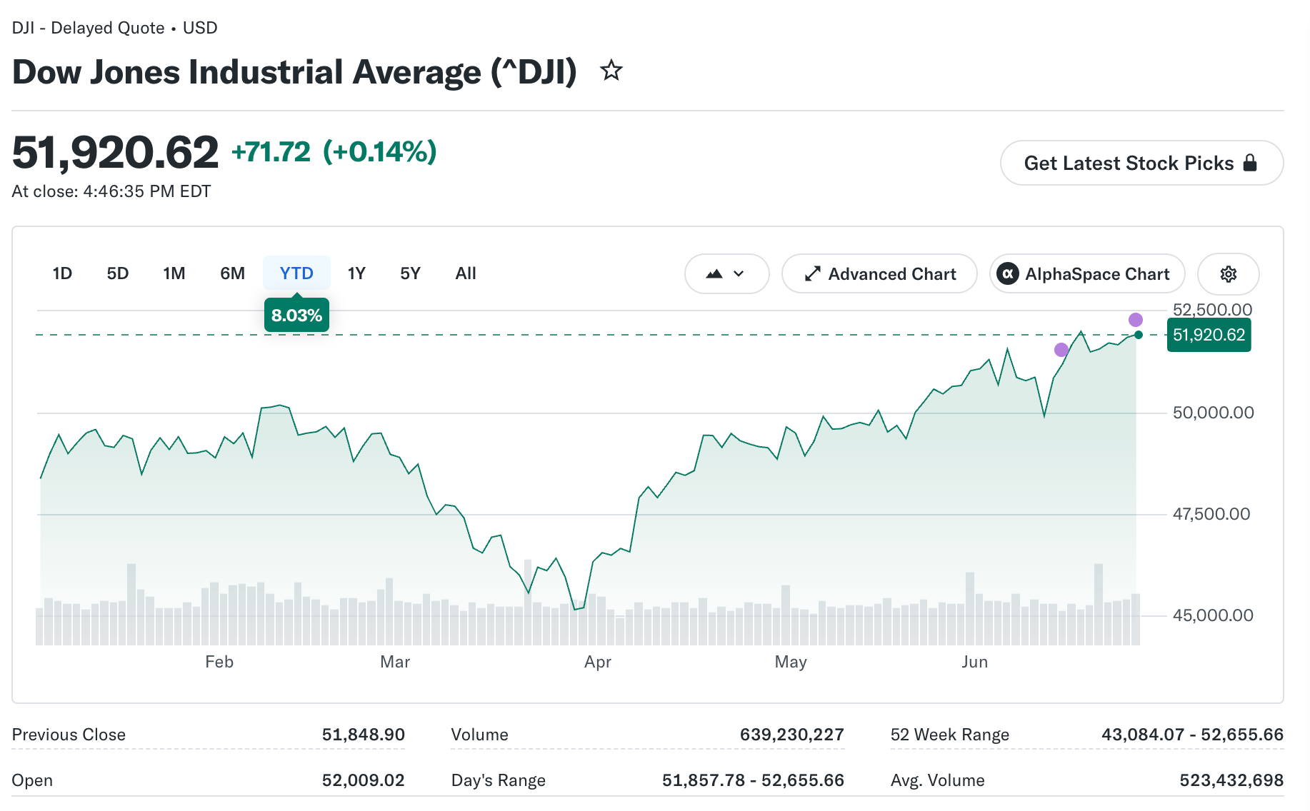
Task: Click the expand arrows icon on Advanced Chart
Action: tap(812, 274)
